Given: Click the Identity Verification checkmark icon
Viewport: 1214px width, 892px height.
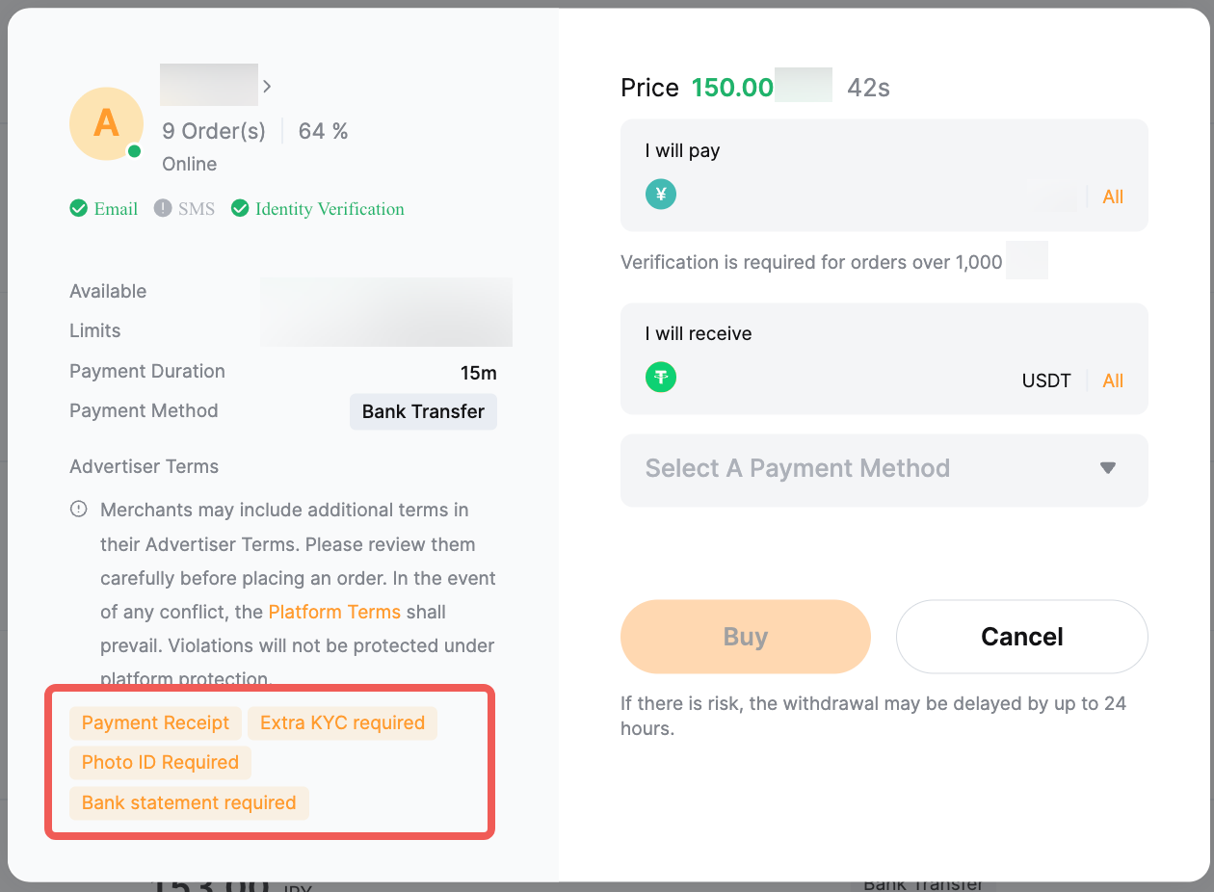Looking at the screenshot, I should (x=240, y=209).
